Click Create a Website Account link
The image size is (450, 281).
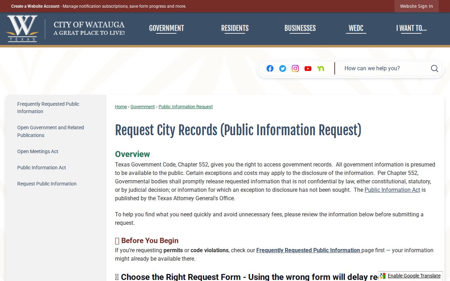point(35,6)
